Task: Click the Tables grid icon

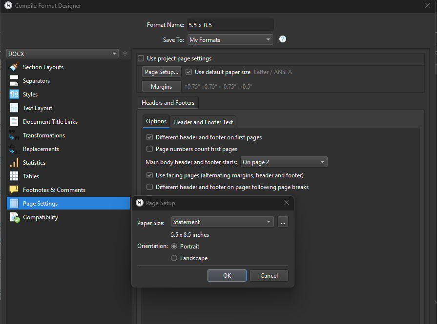Action: [14, 176]
